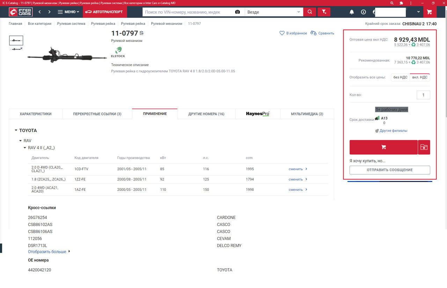The height and width of the screenshot is (288, 447).
Task: Switch prices to без НДС
Action: pyautogui.click(x=401, y=77)
